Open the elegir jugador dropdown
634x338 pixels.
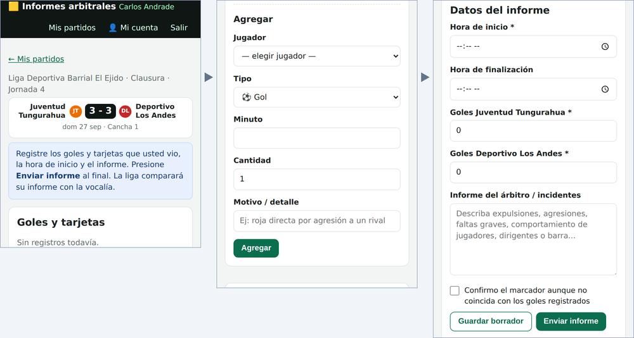(x=316, y=56)
